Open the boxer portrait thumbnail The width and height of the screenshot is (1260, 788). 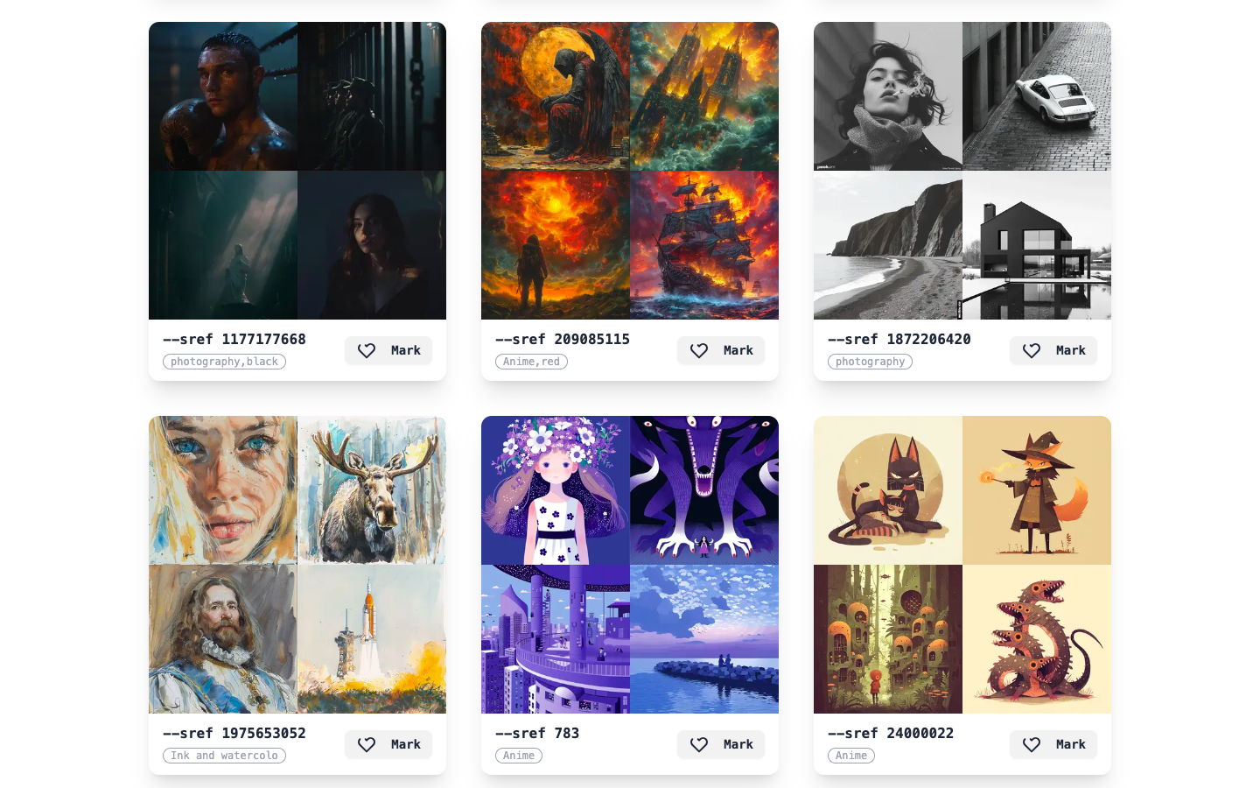pyautogui.click(x=223, y=96)
